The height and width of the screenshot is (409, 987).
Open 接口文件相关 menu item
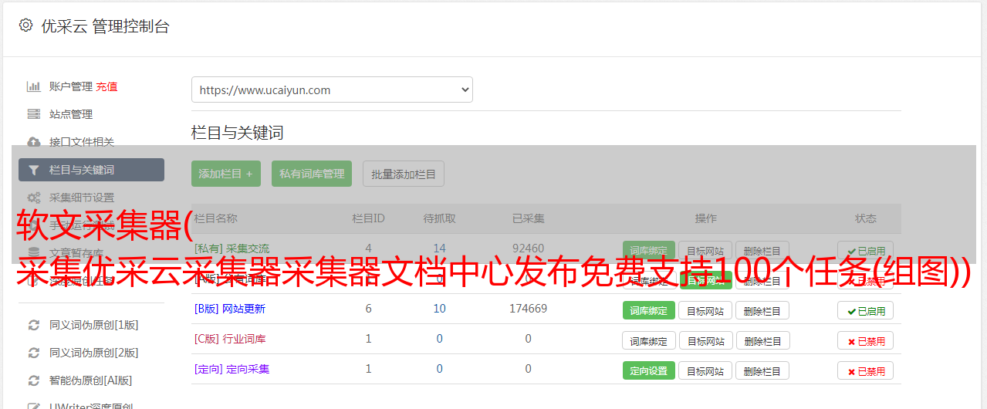pos(82,142)
